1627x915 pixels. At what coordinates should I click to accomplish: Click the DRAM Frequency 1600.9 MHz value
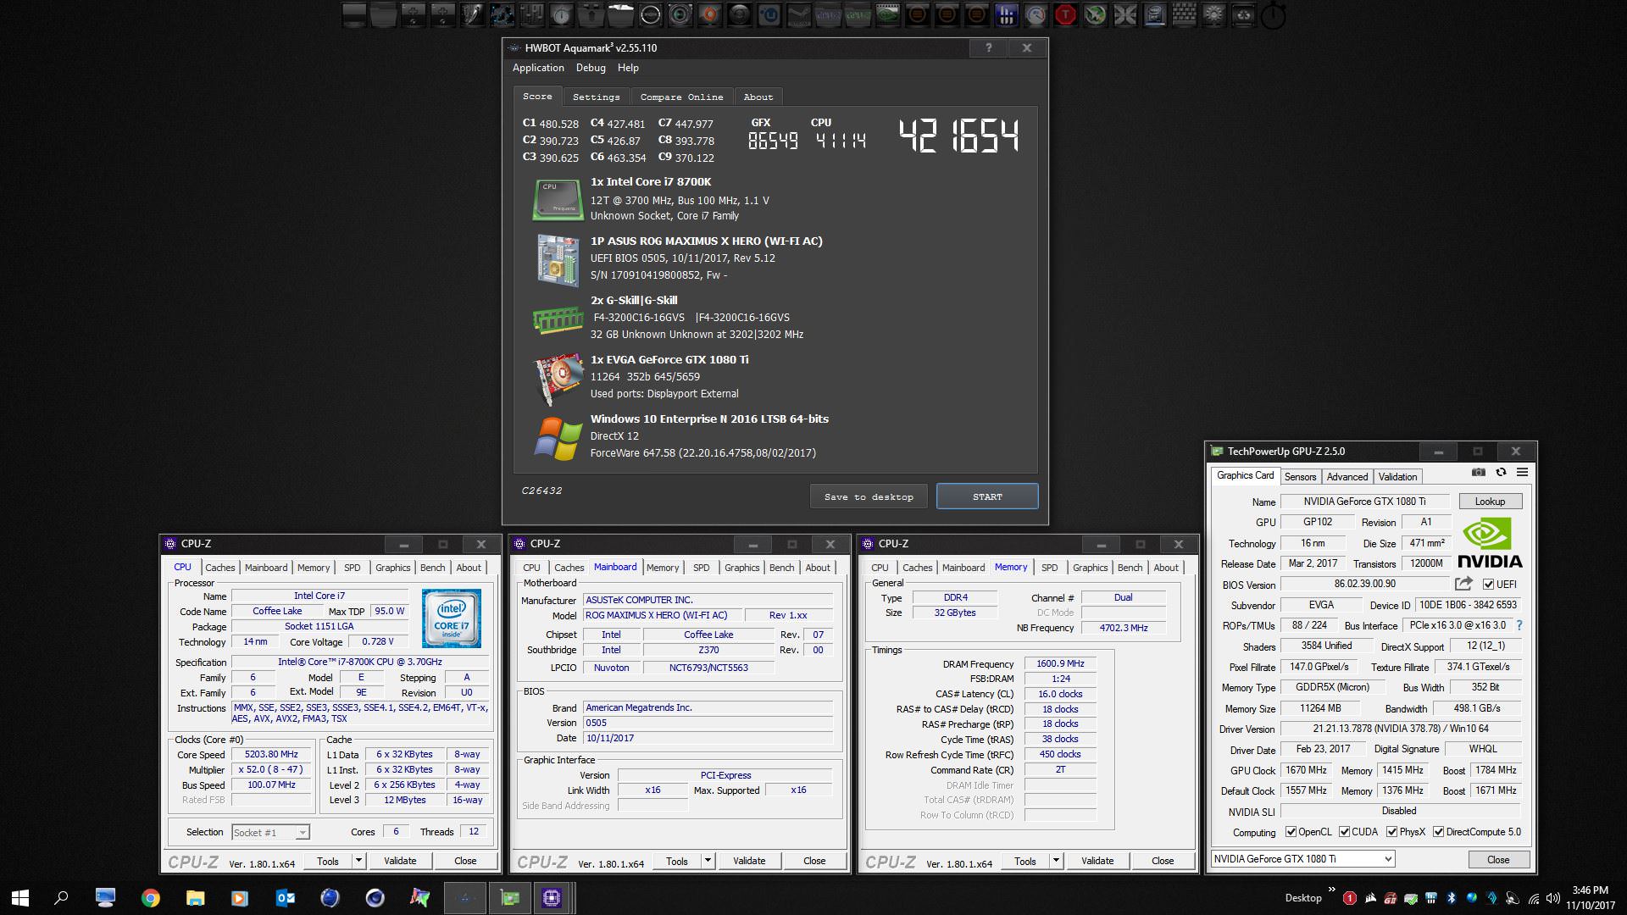pos(1060,664)
